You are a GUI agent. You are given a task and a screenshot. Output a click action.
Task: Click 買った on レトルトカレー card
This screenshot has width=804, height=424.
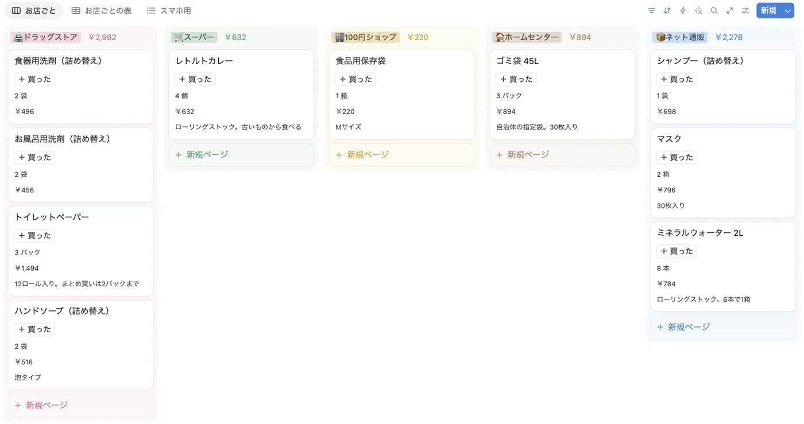pos(195,79)
